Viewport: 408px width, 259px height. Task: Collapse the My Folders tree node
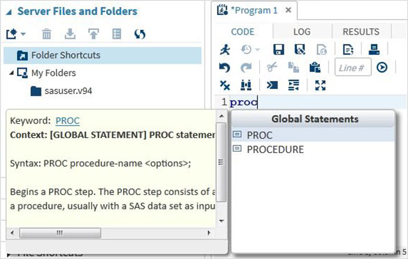11,73
